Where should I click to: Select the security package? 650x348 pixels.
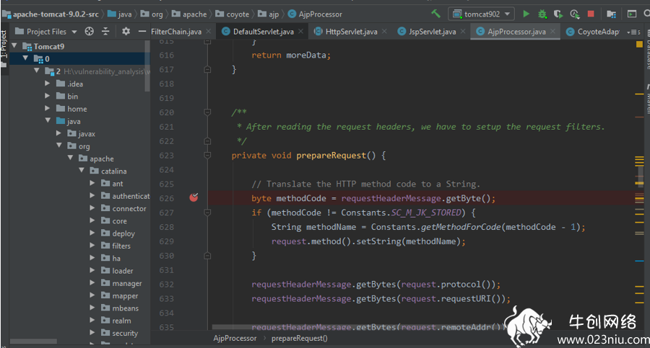pyautogui.click(x=125, y=333)
